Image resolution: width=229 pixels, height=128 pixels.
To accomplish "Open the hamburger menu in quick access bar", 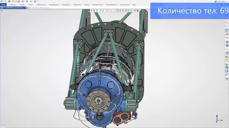I will point(1,1).
